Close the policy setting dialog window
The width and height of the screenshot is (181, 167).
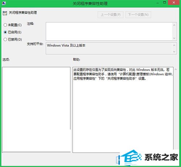point(174,3)
